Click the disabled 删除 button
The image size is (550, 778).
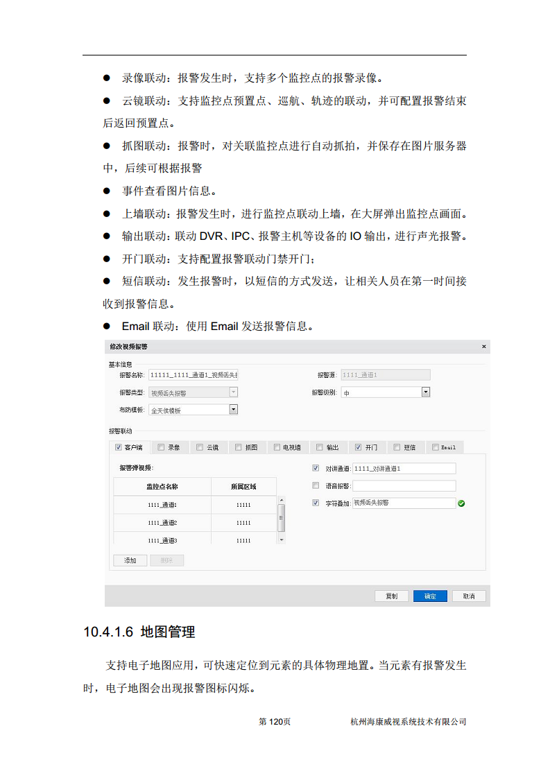(x=166, y=560)
